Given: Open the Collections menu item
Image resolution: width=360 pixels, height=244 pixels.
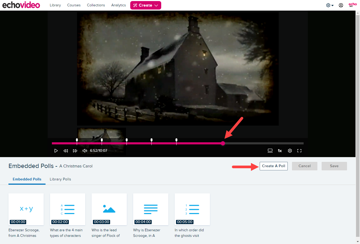Looking at the screenshot, I should click(x=96, y=5).
